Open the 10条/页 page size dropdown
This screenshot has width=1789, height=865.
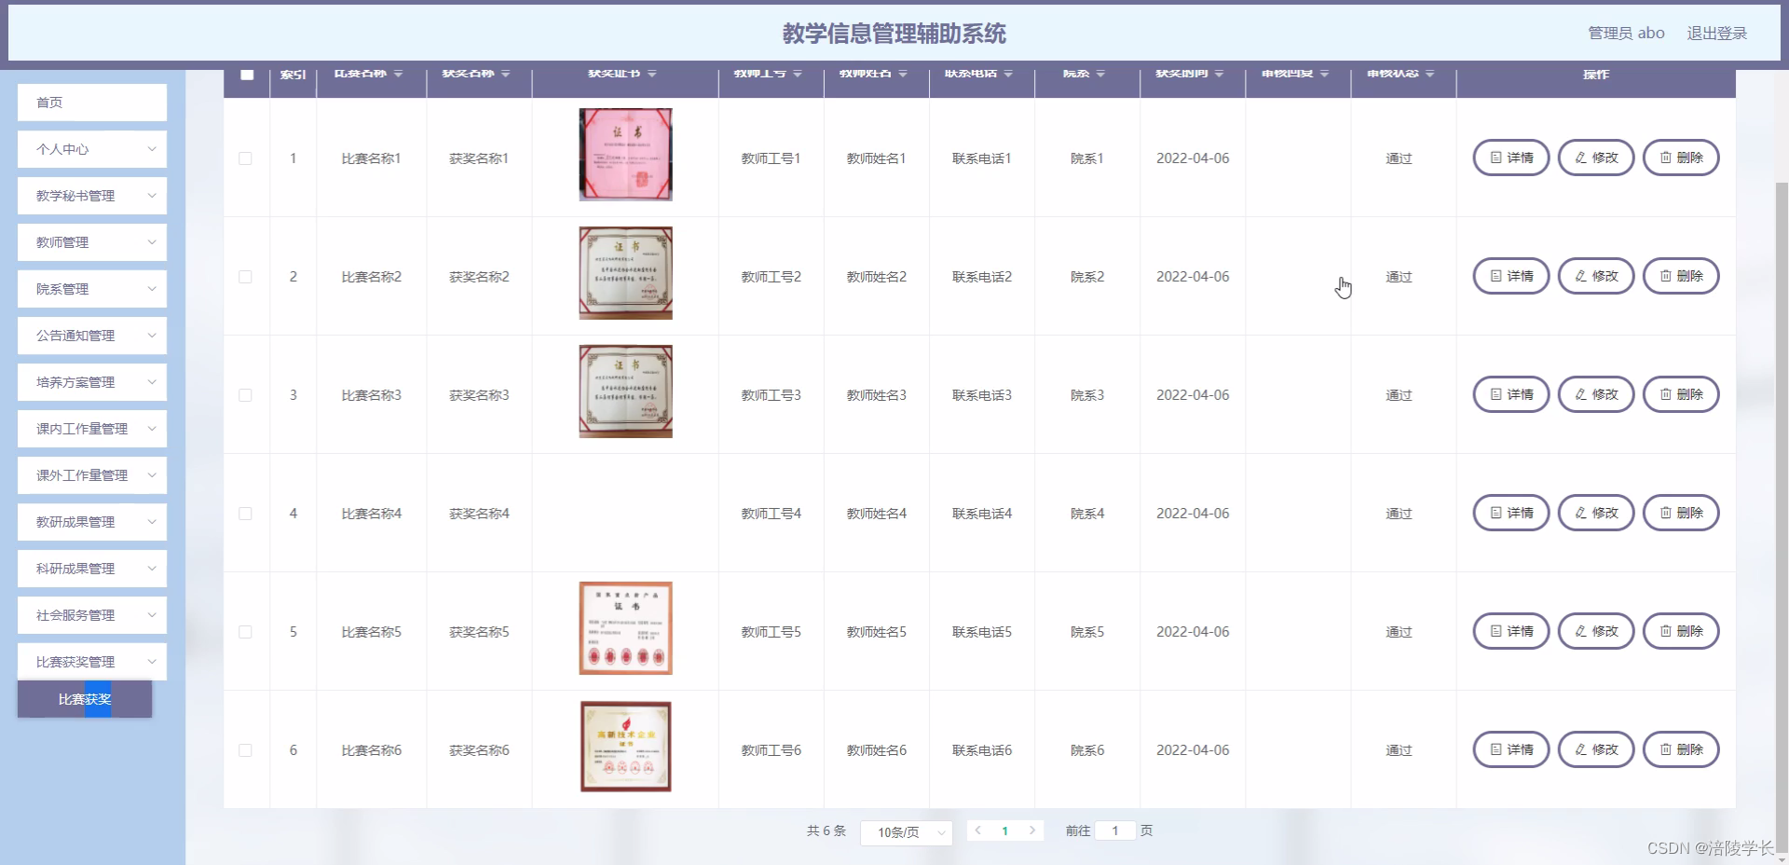coord(905,832)
